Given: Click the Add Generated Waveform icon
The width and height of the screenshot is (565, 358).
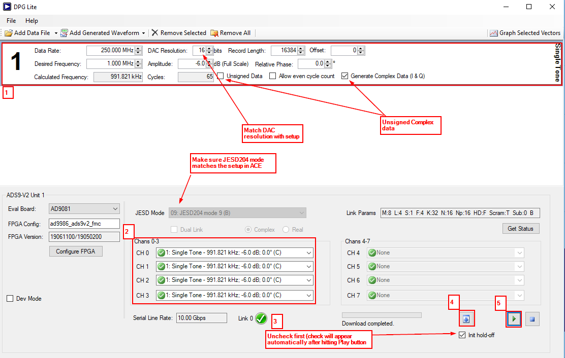Looking at the screenshot, I should [x=64, y=33].
